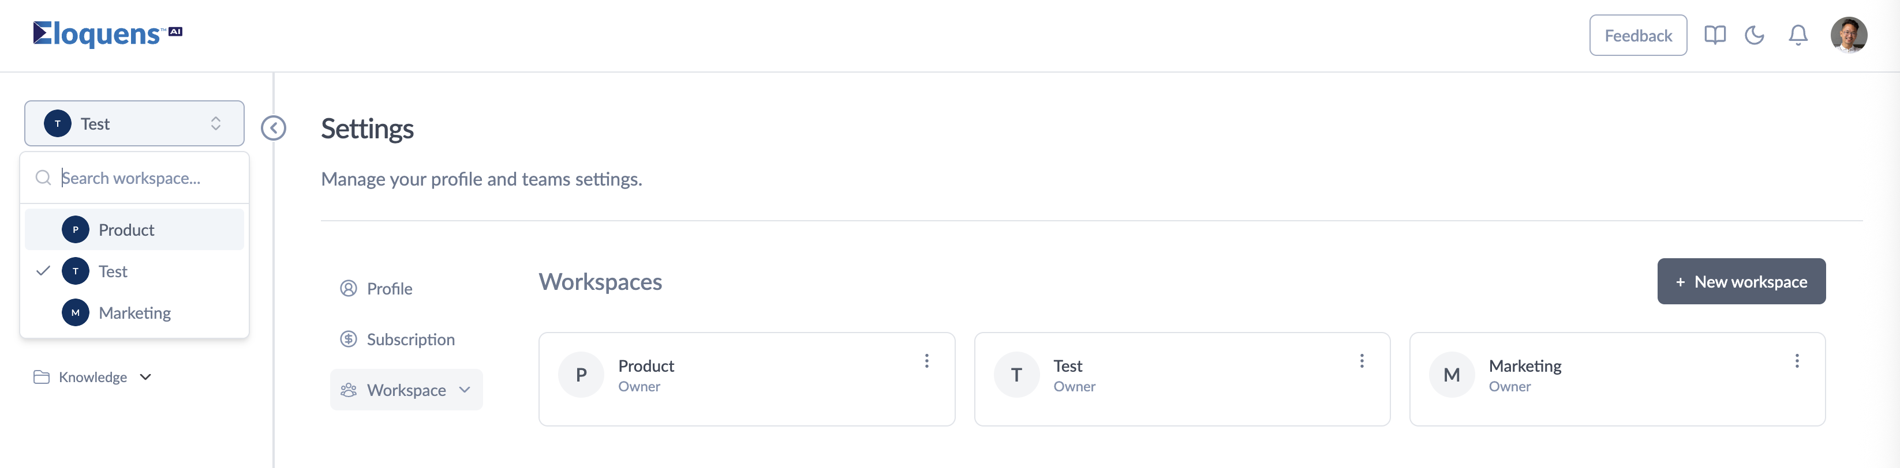Create a new workspace
The image size is (1900, 468).
[x=1741, y=281]
